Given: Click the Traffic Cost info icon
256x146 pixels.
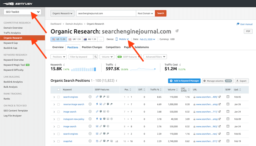Looking at the screenshot, I should [x=180, y=65].
